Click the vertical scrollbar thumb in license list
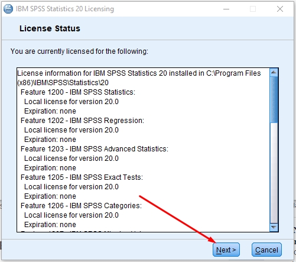Viewport: 296px width, 262px height. 274,99
